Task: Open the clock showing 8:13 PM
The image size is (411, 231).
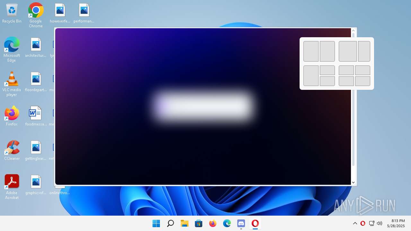Action: click(396, 223)
